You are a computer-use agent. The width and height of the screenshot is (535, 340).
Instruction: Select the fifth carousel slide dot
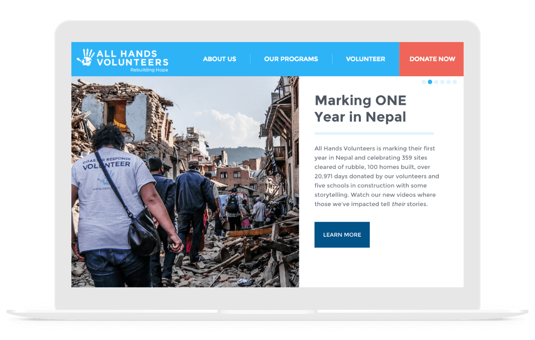448,82
